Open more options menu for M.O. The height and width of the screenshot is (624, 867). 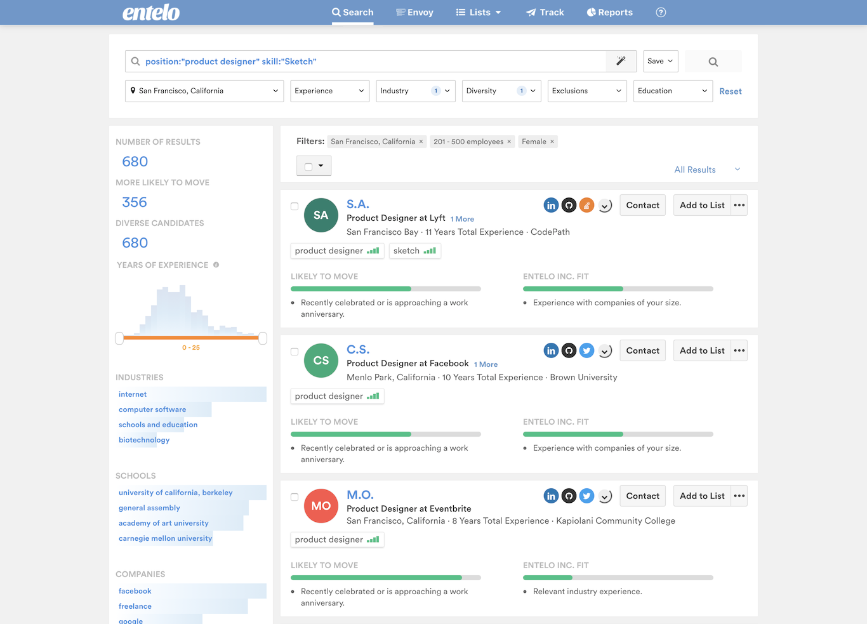(x=739, y=496)
